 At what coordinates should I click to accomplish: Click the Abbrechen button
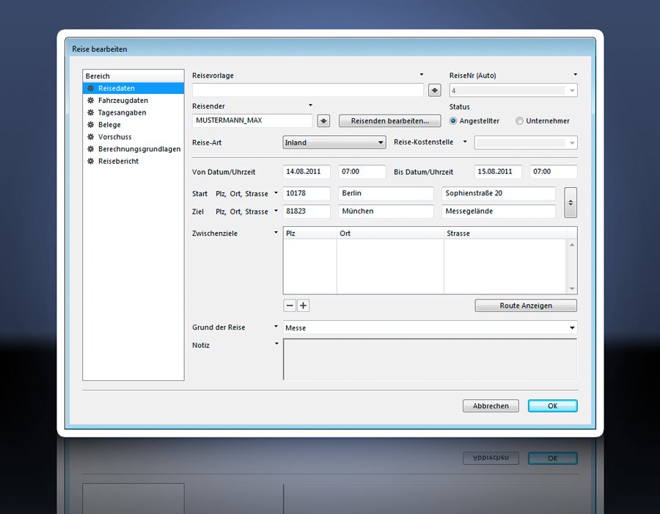[x=491, y=406]
